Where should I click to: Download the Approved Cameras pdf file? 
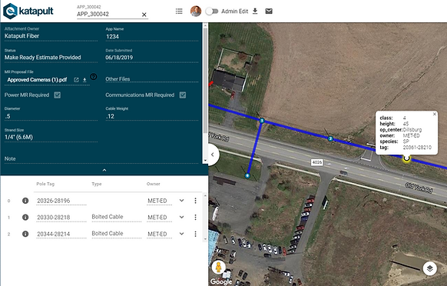[x=84, y=80]
